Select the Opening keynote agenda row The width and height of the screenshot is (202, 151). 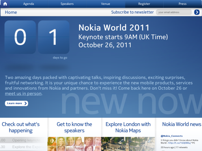[23, 140]
